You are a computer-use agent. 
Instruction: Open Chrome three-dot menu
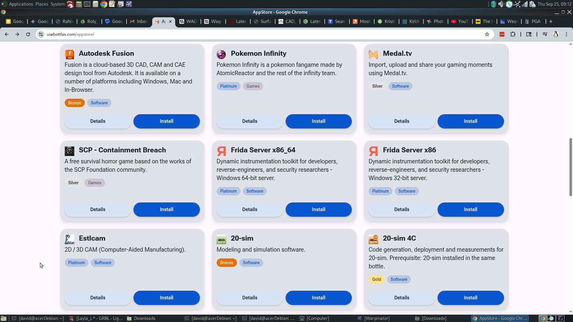[566, 34]
